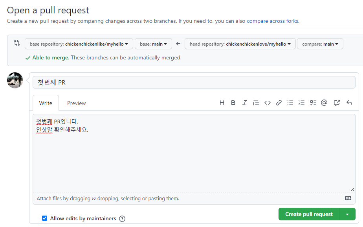
Task: Insert code formatting
Action: click(268, 103)
